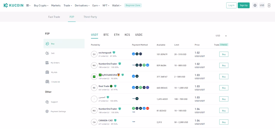Click the Sign Up button
This screenshot has width=275, height=129.
pos(244,5)
